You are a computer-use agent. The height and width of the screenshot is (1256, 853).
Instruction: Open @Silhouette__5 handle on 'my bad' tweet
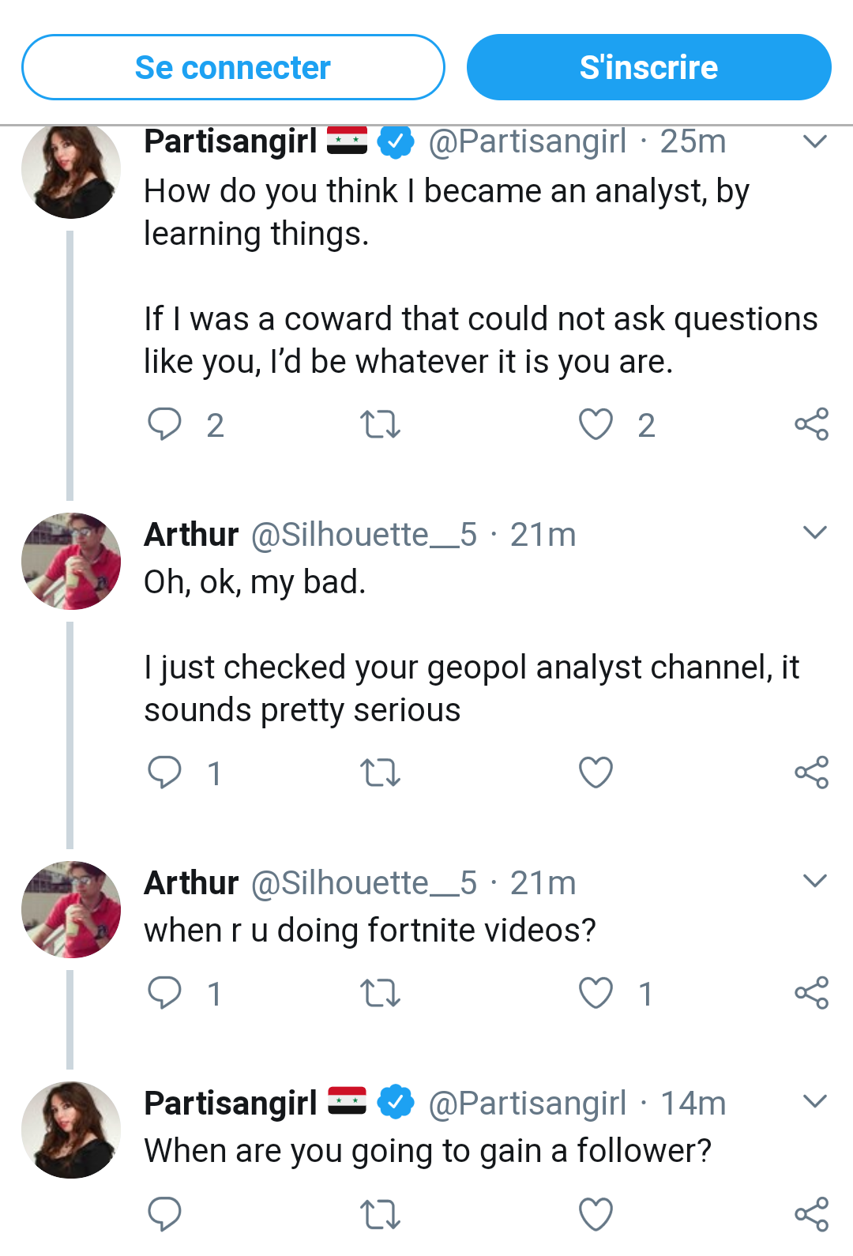pyautogui.click(x=364, y=535)
